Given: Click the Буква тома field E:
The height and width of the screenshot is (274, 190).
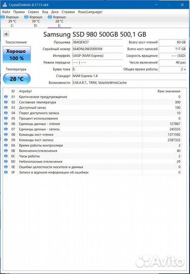Looking at the screenshot, I should pos(98,69).
